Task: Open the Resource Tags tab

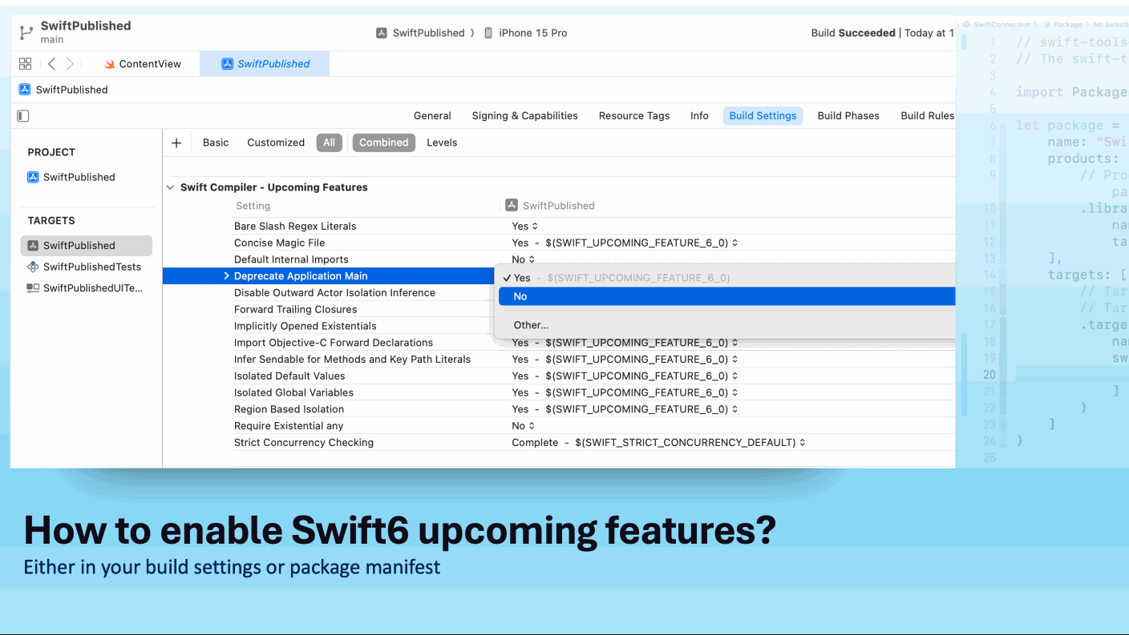Action: [x=633, y=115]
